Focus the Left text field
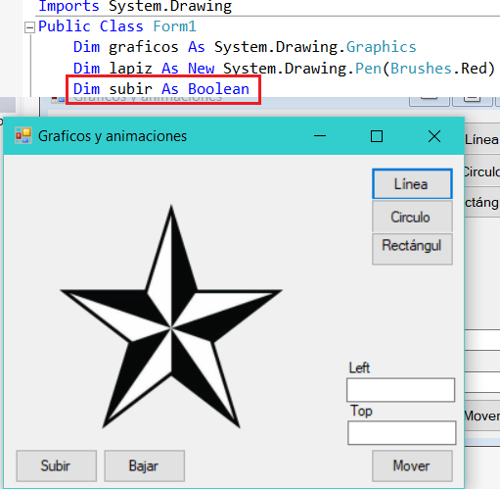The height and width of the screenshot is (489, 500). [x=400, y=390]
